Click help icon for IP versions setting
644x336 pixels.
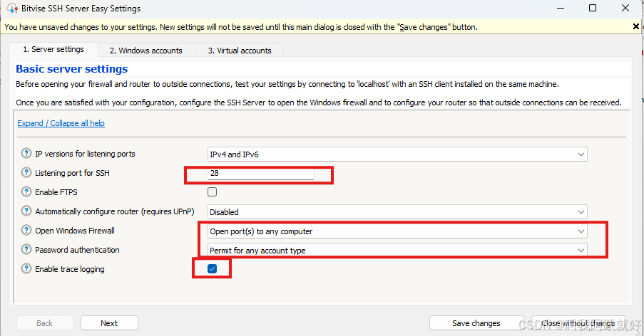27,154
